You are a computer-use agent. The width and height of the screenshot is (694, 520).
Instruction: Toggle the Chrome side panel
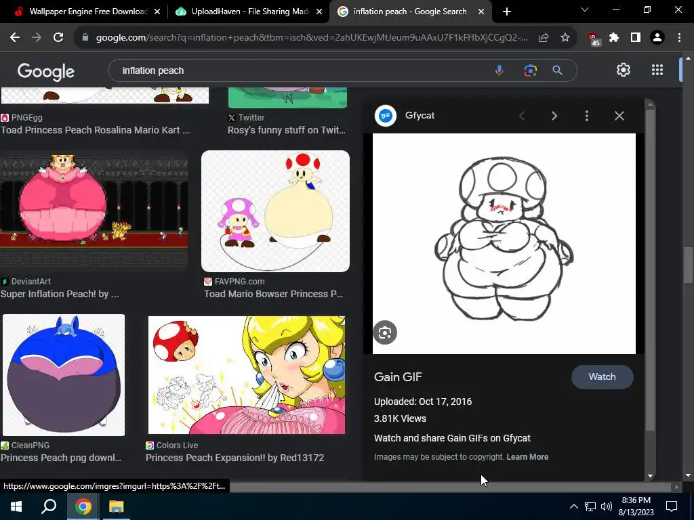[x=636, y=38]
